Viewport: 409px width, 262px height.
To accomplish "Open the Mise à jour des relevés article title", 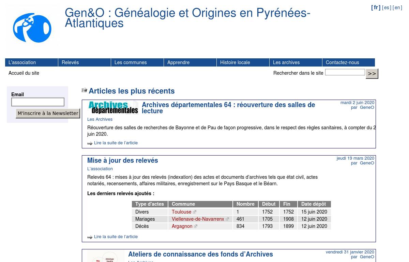I will [x=123, y=161].
